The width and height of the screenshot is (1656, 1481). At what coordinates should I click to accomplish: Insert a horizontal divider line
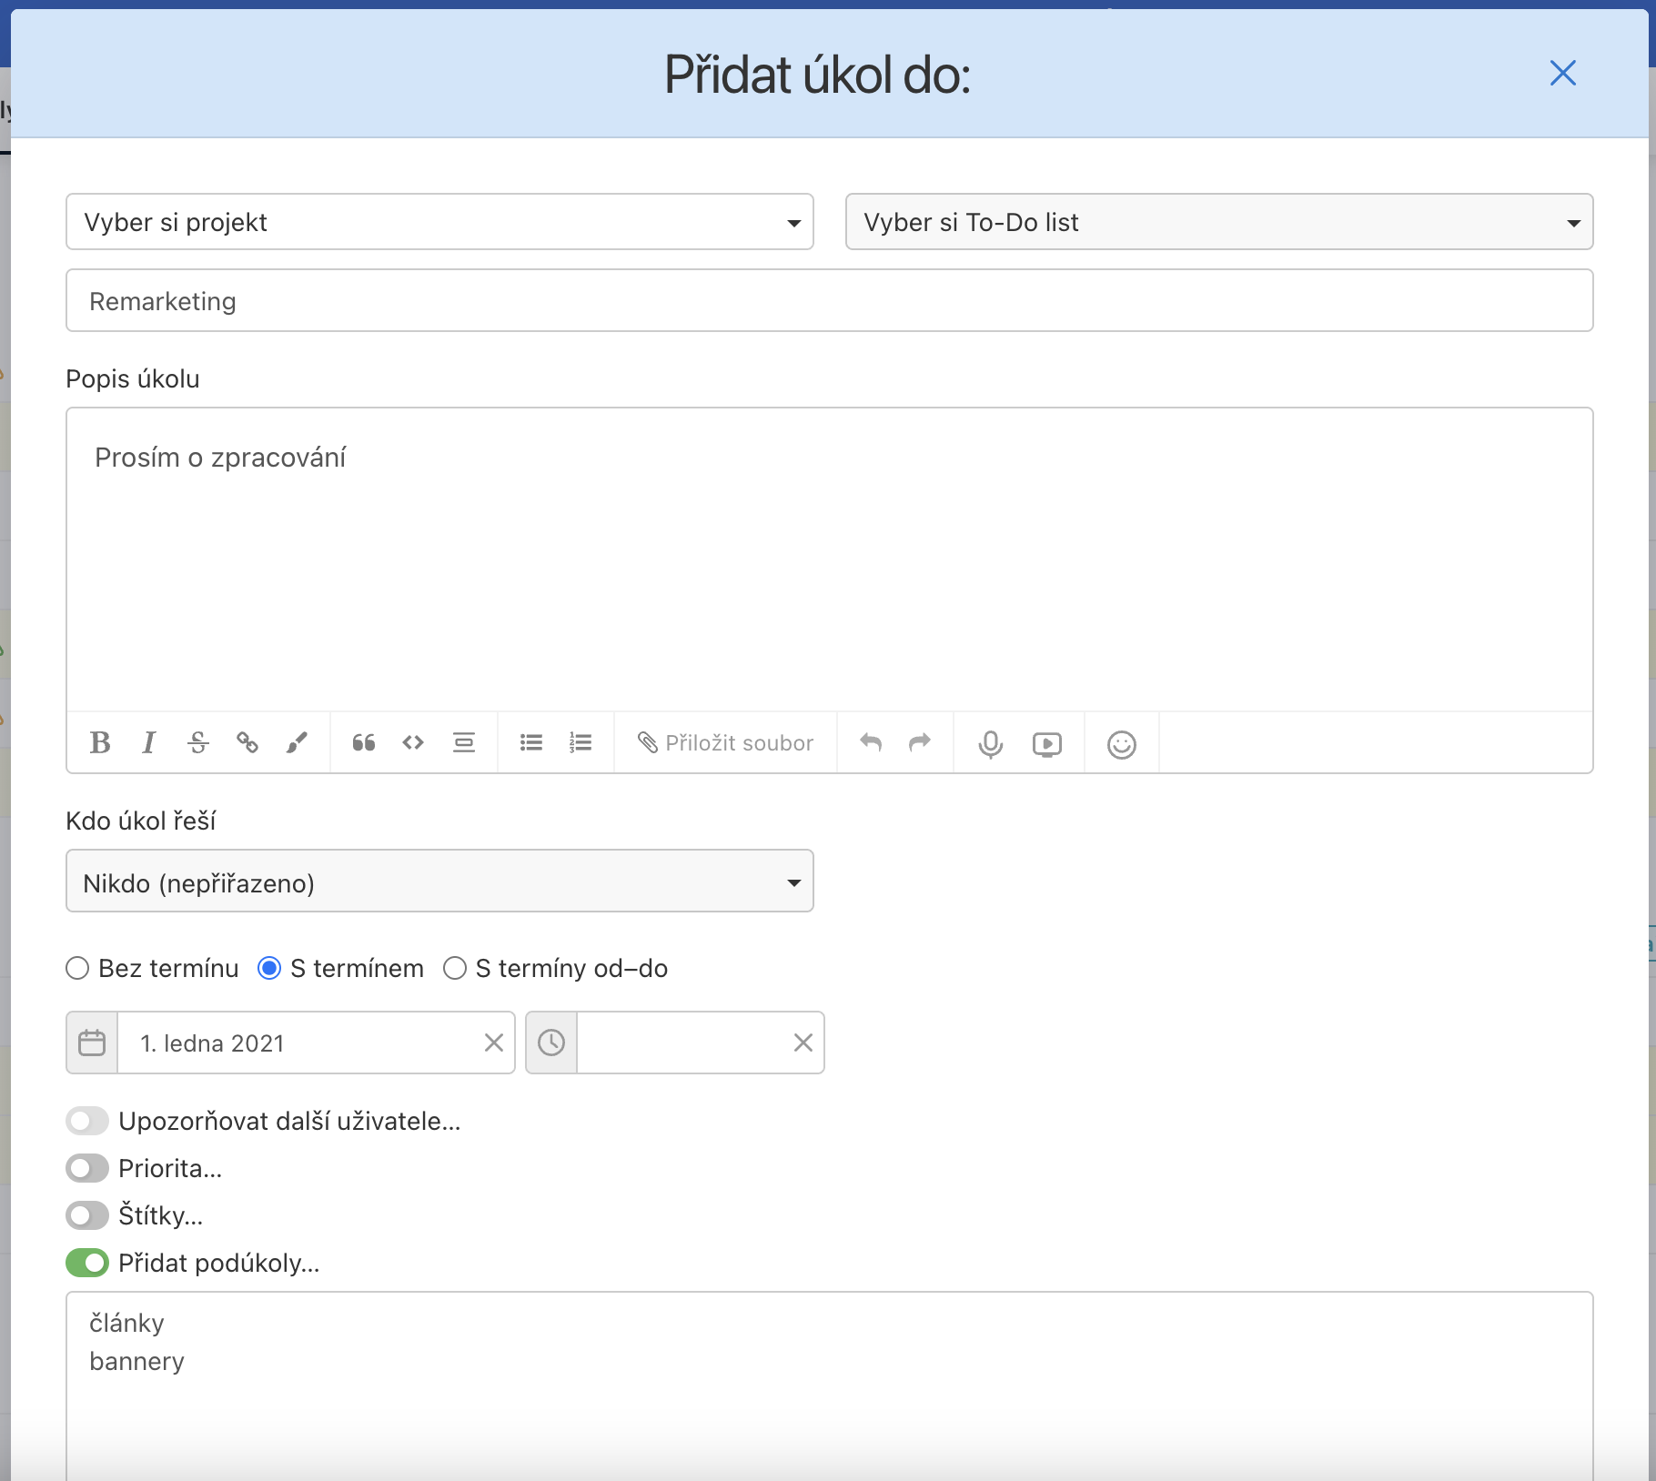pyautogui.click(x=464, y=743)
